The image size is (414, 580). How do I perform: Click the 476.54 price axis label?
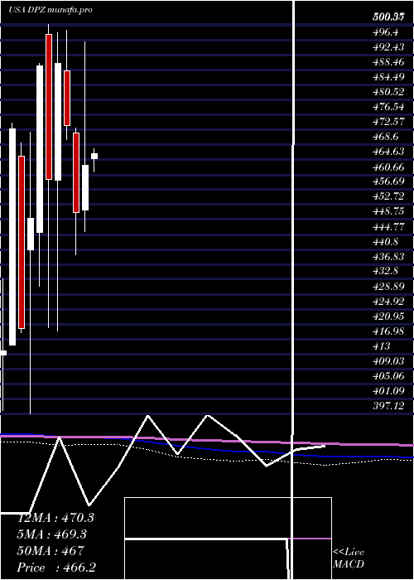click(x=388, y=107)
